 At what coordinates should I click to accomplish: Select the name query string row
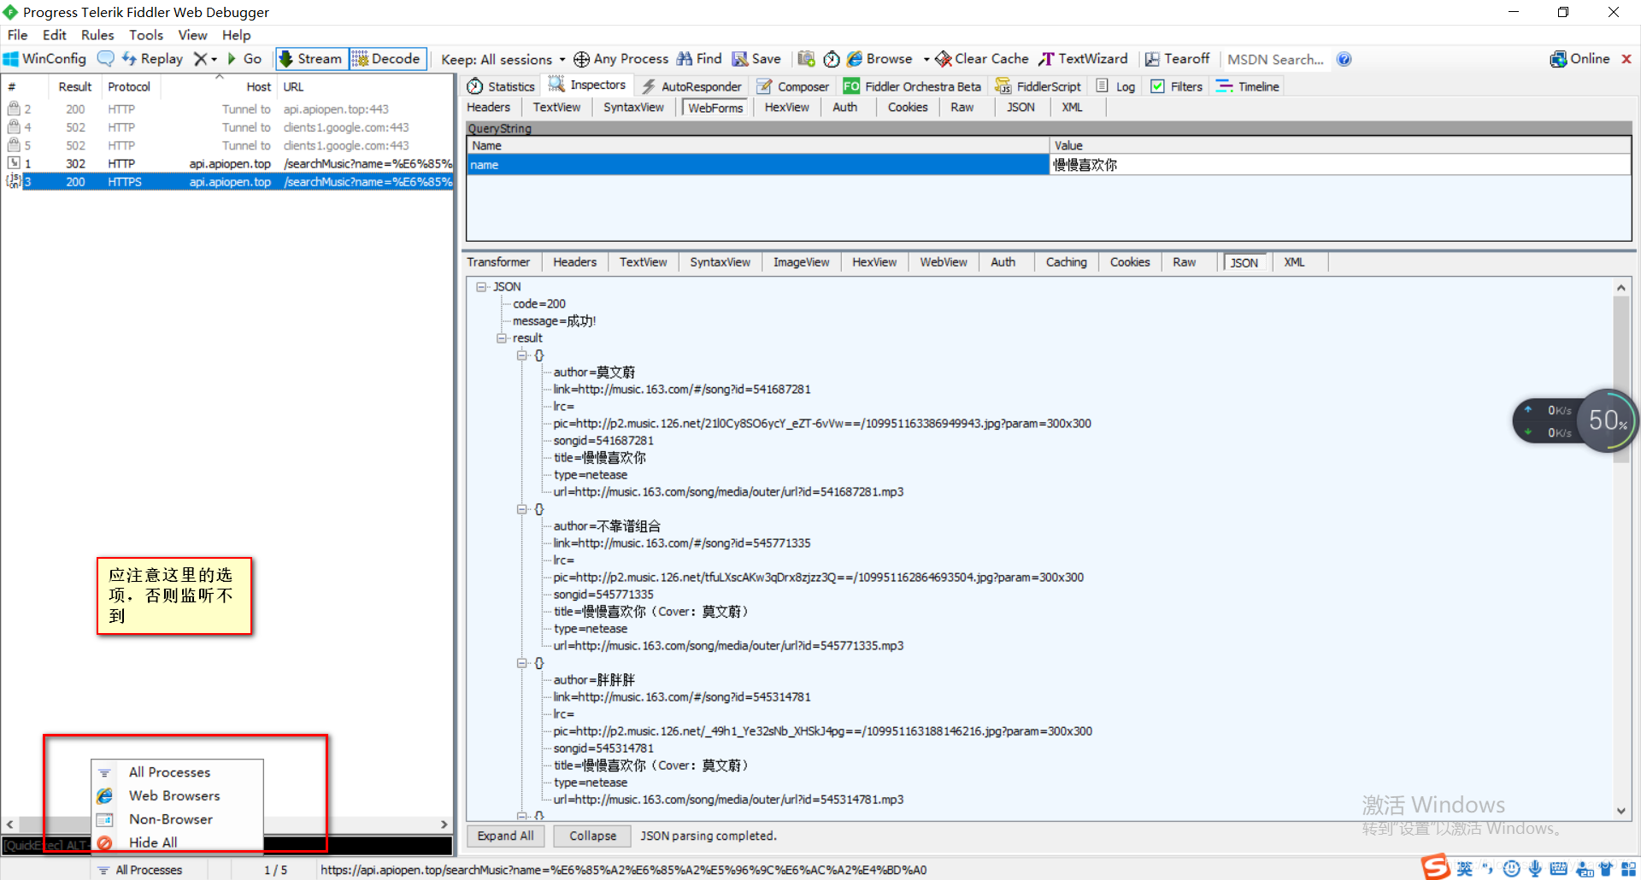click(1049, 165)
